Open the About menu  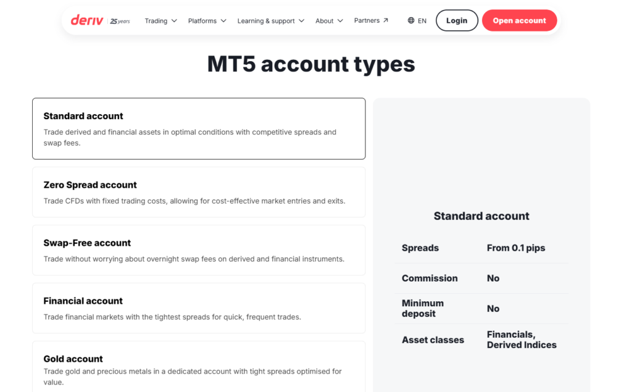329,20
